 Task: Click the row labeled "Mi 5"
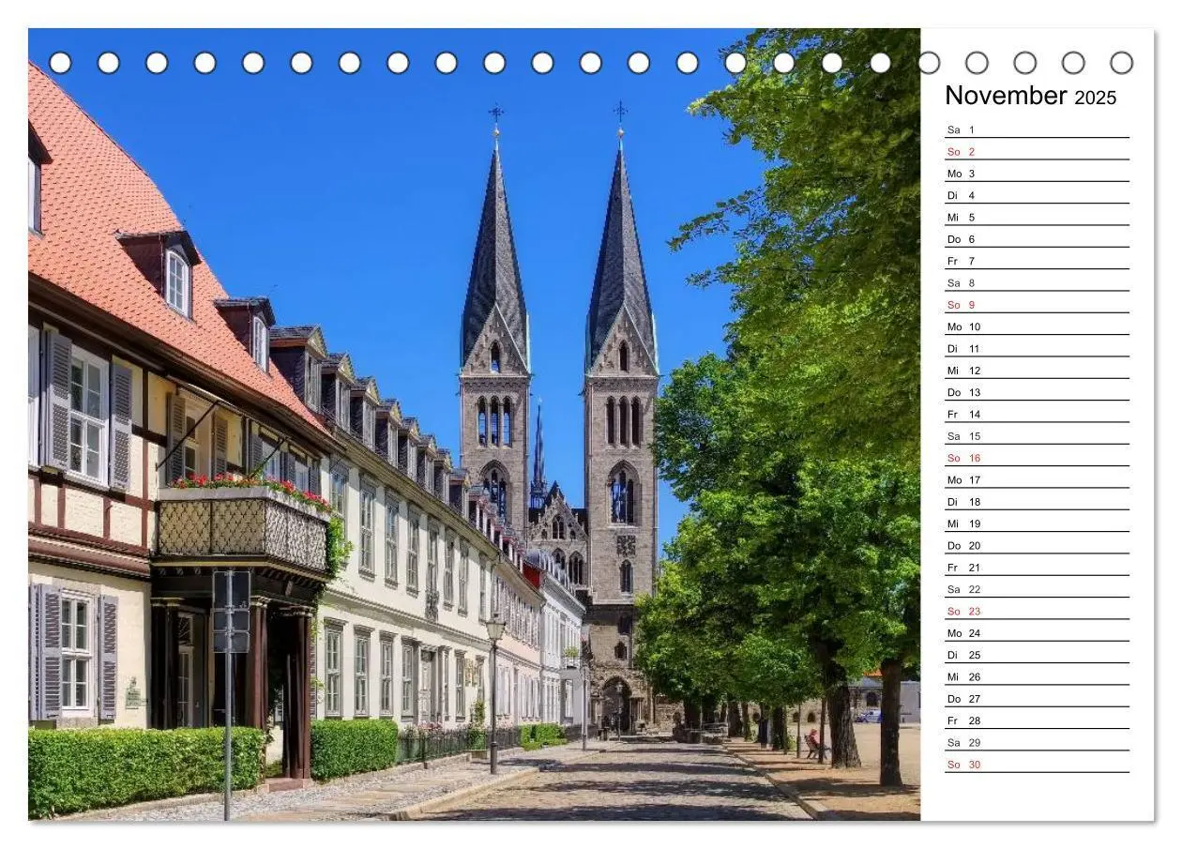(x=1037, y=218)
